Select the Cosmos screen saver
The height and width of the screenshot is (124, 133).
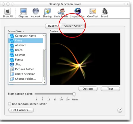point(25,55)
